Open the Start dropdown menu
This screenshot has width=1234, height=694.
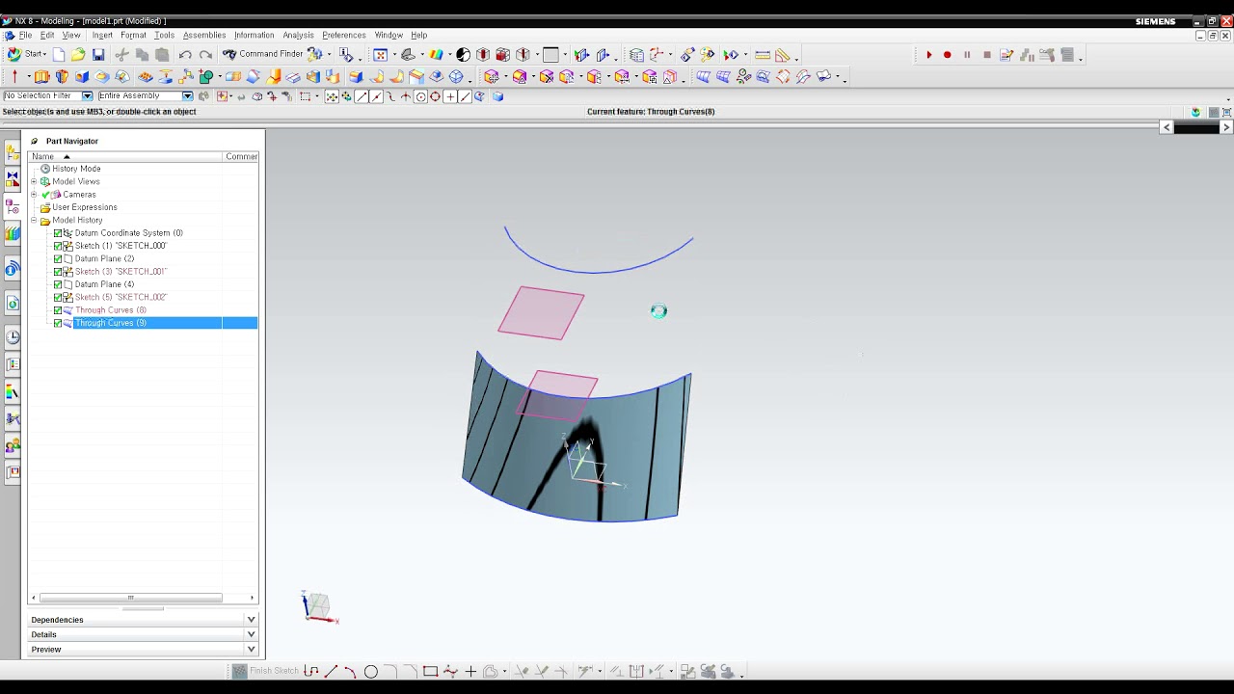coord(28,55)
